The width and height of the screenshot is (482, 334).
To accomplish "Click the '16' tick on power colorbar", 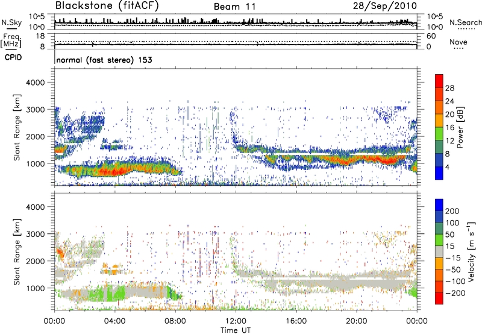I will pos(449,128).
